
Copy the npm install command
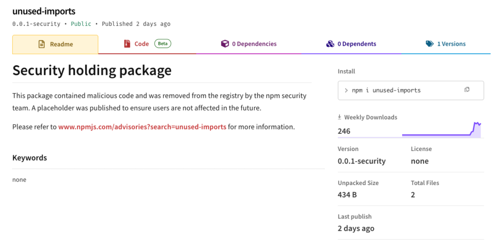pos(467,90)
